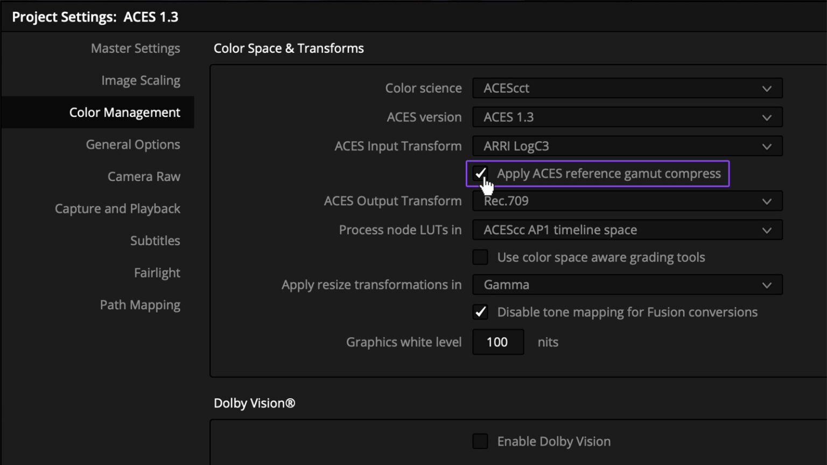Viewport: 827px width, 465px height.
Task: Expand the ACES version dropdown
Action: (x=627, y=117)
